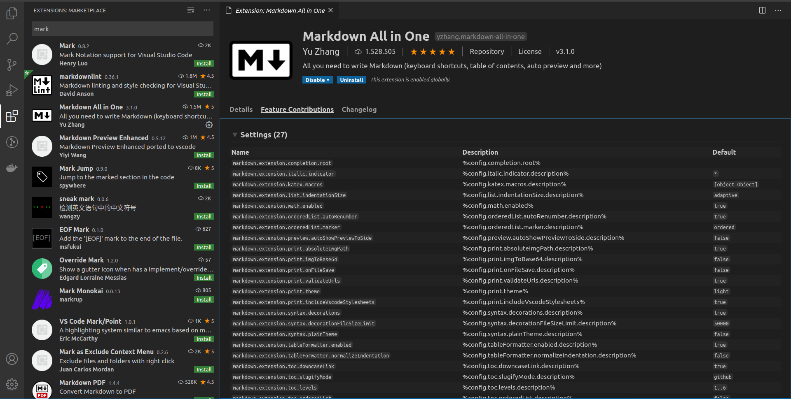Click setting 'markdown.extension.completion.root'

tap(282, 163)
